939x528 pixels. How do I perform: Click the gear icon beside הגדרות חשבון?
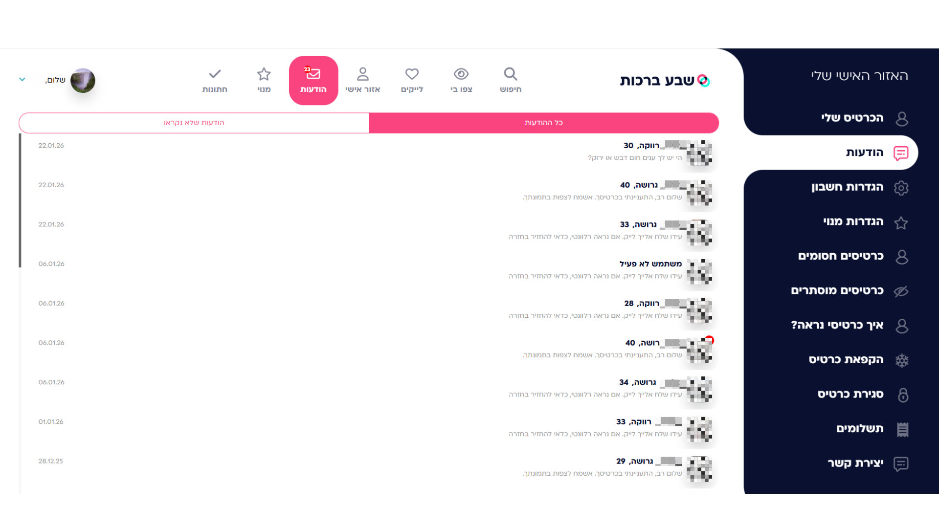click(x=901, y=188)
